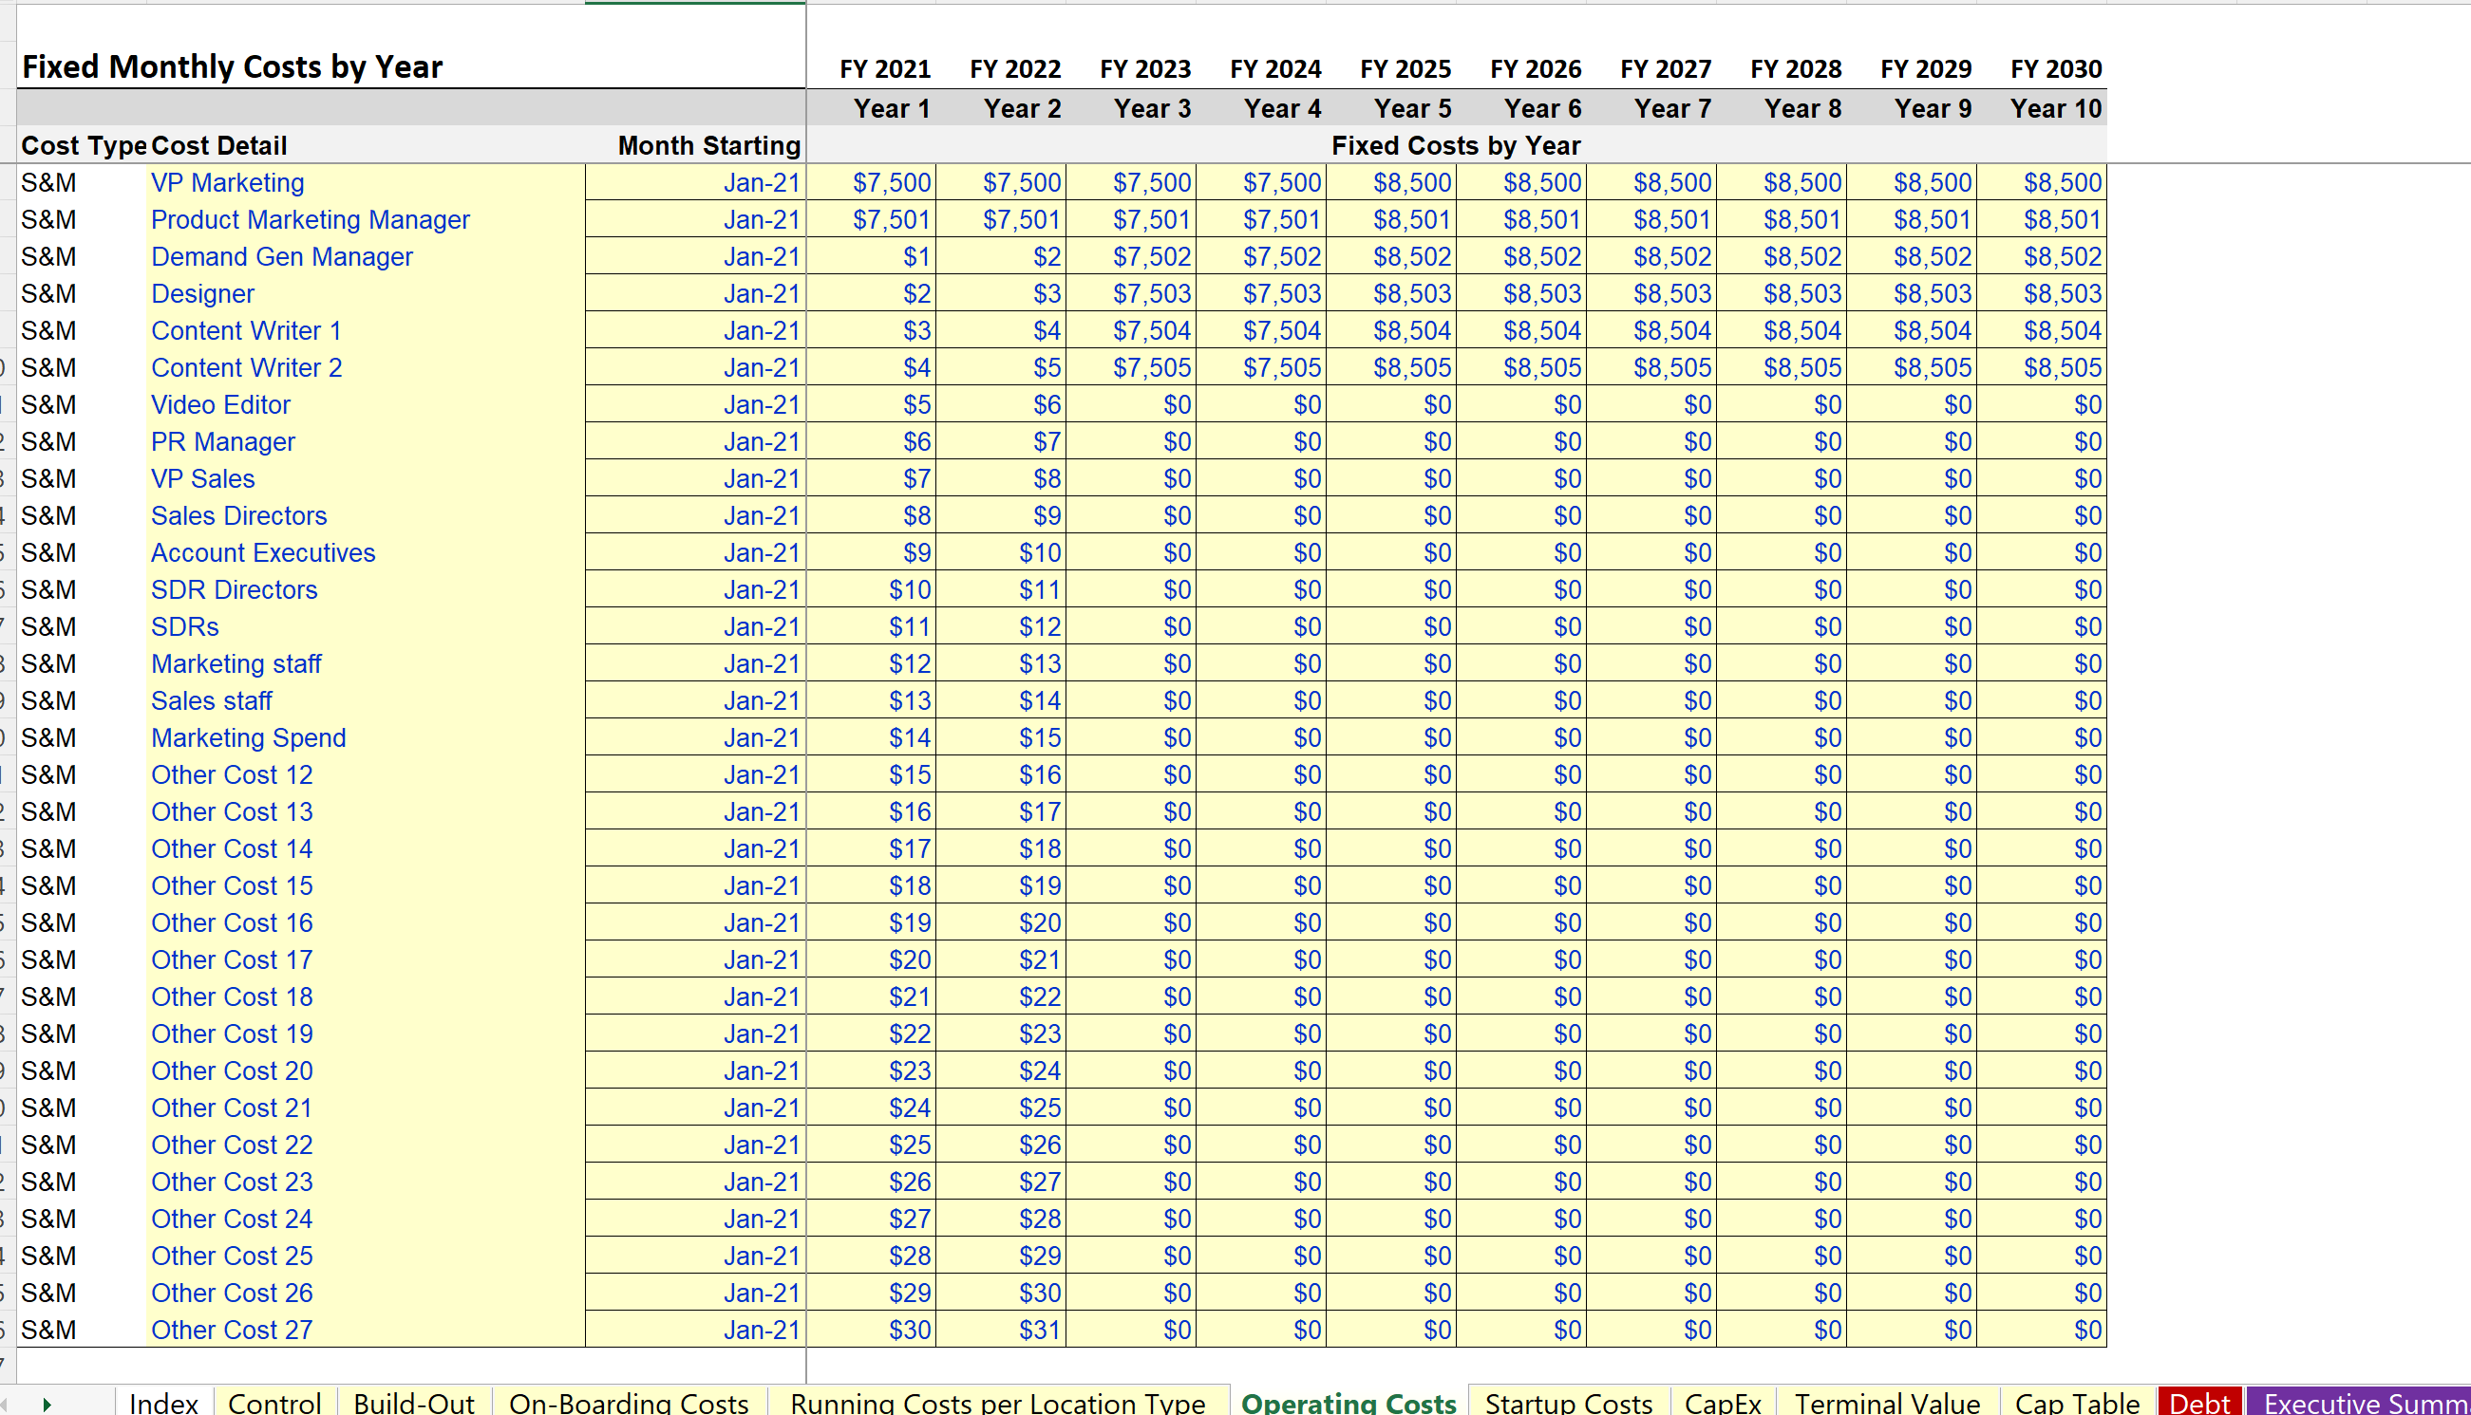Click Marketing Spend Year 2 value $15
Screen dimensions: 2471x1415
[1002, 737]
